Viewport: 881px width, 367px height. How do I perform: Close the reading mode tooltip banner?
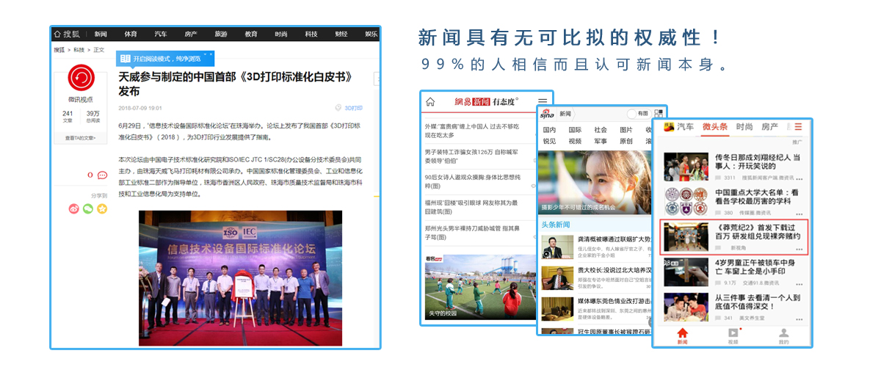[x=211, y=54]
